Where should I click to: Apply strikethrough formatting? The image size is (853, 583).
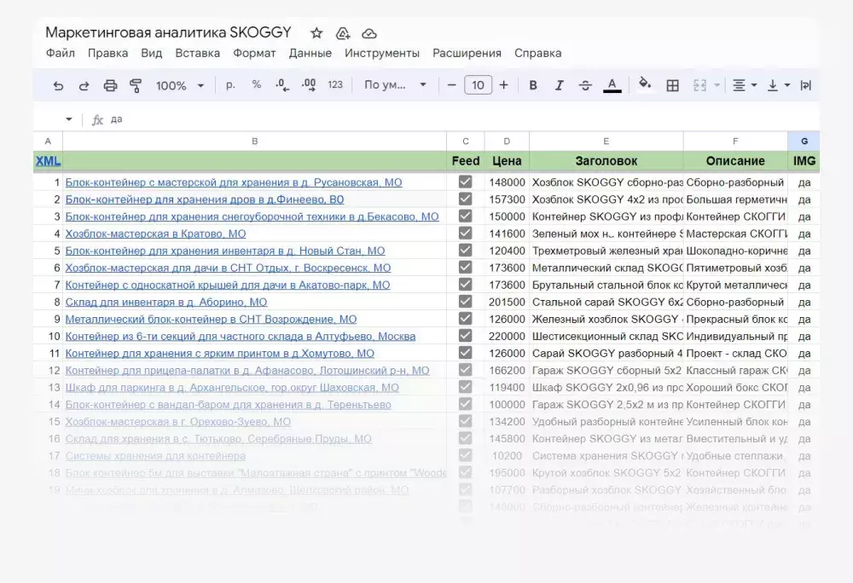(x=585, y=85)
